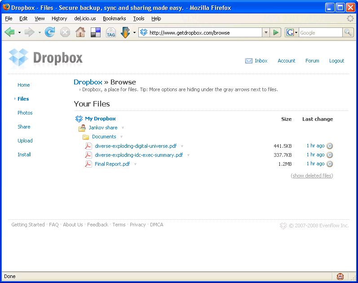Open gray arrow next to Final Report.pdf

(x=135, y=164)
